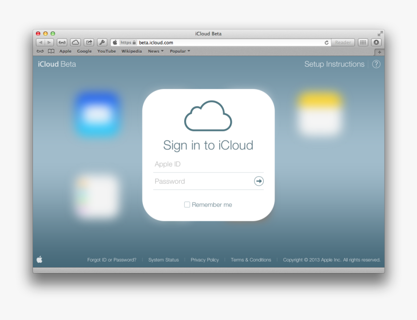
Task: Expand the News bookmarks dropdown
Action: pos(155,51)
